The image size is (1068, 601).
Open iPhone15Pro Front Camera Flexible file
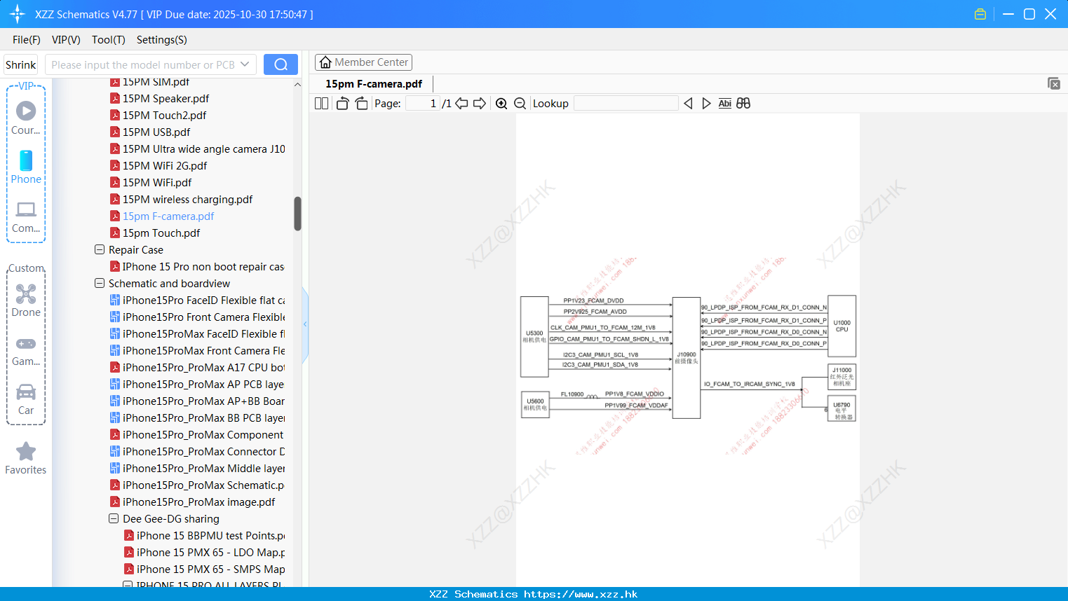tap(198, 317)
